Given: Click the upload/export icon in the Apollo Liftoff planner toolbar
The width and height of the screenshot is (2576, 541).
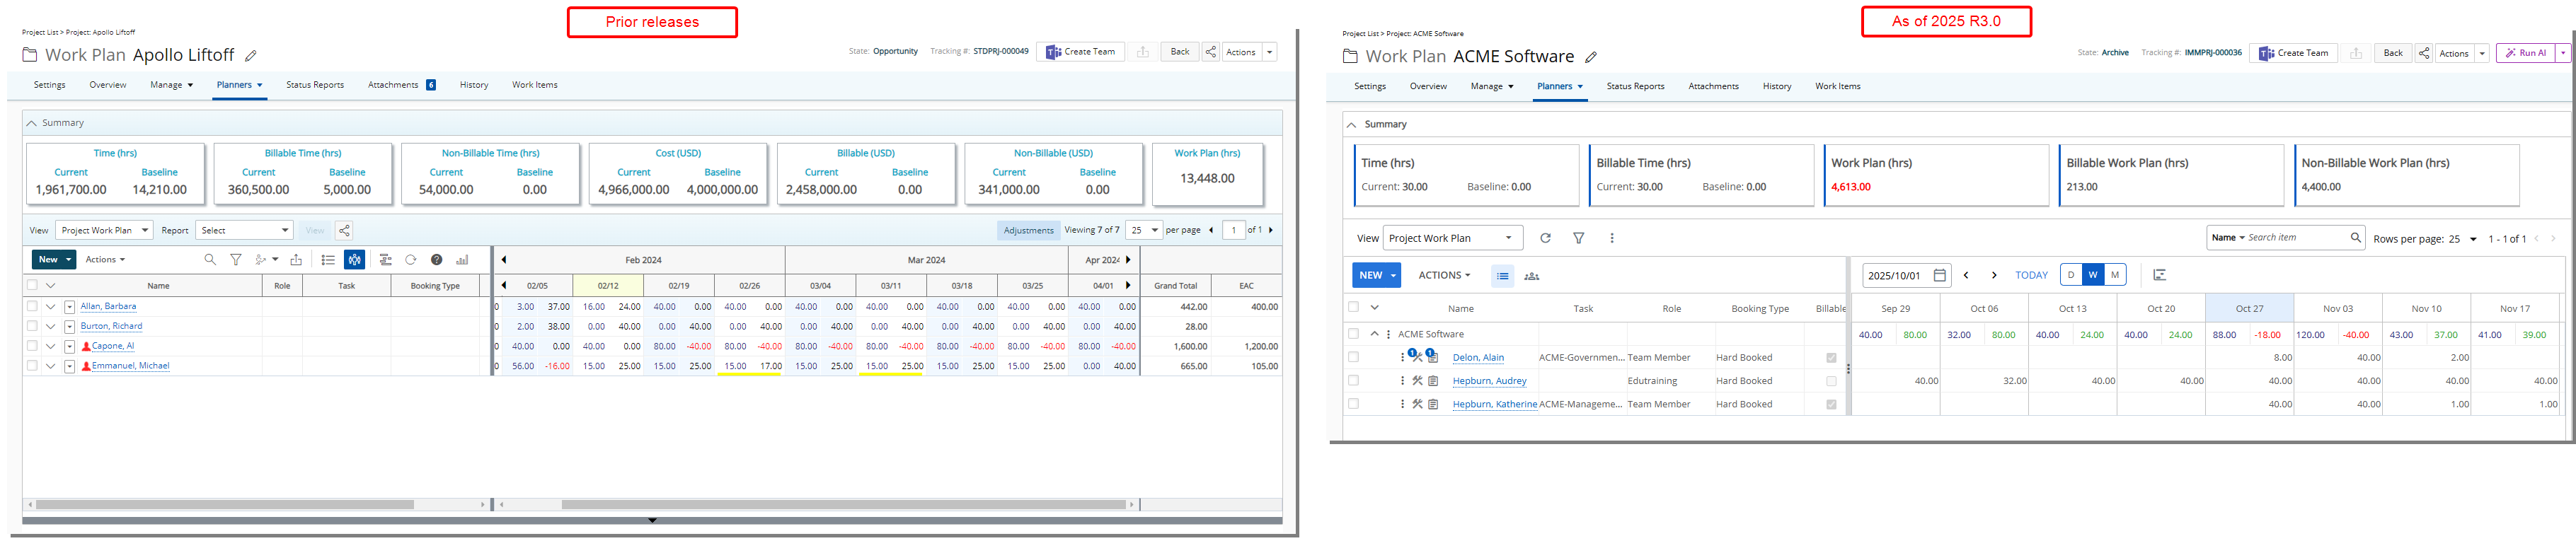Looking at the screenshot, I should [x=296, y=259].
